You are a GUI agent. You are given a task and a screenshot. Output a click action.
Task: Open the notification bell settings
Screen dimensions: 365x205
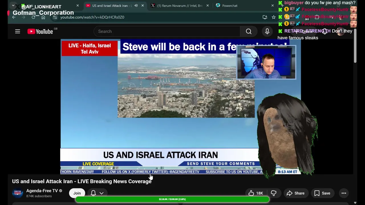pos(93,193)
